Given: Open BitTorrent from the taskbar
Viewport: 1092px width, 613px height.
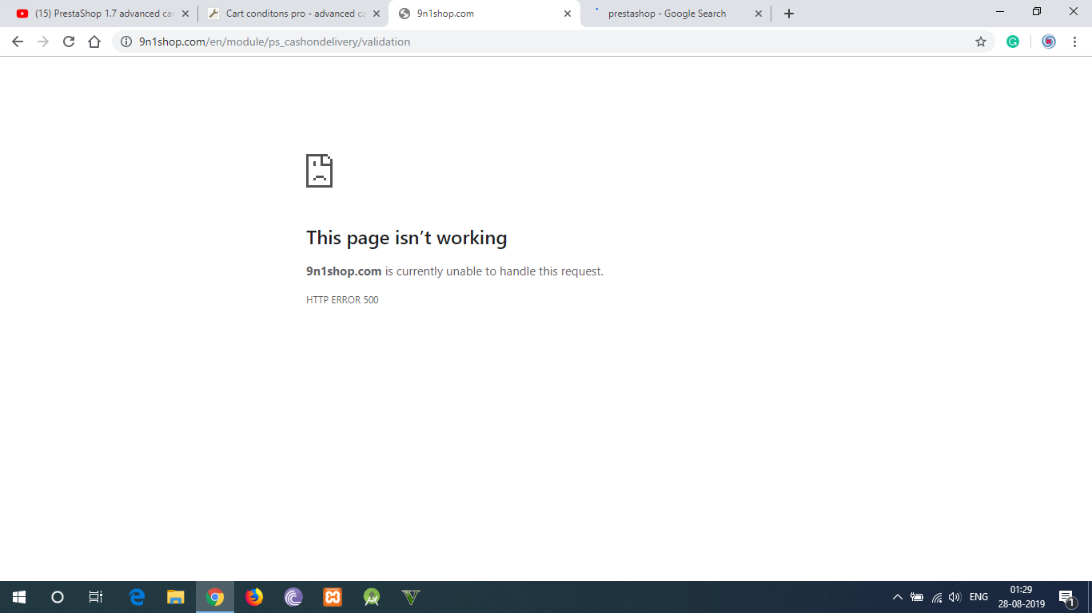Looking at the screenshot, I should [x=293, y=596].
